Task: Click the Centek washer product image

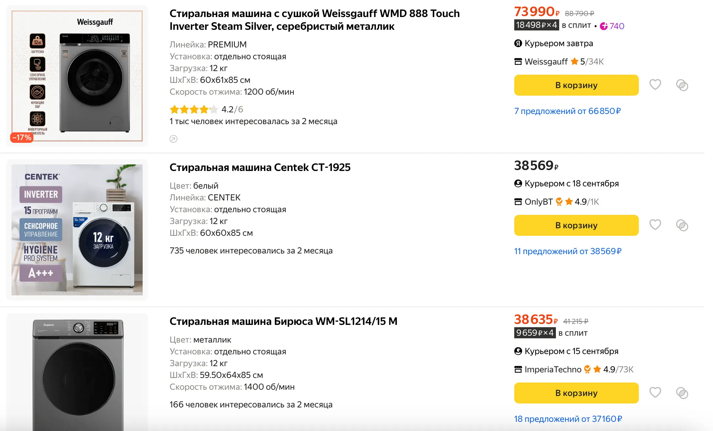Action: (77, 230)
